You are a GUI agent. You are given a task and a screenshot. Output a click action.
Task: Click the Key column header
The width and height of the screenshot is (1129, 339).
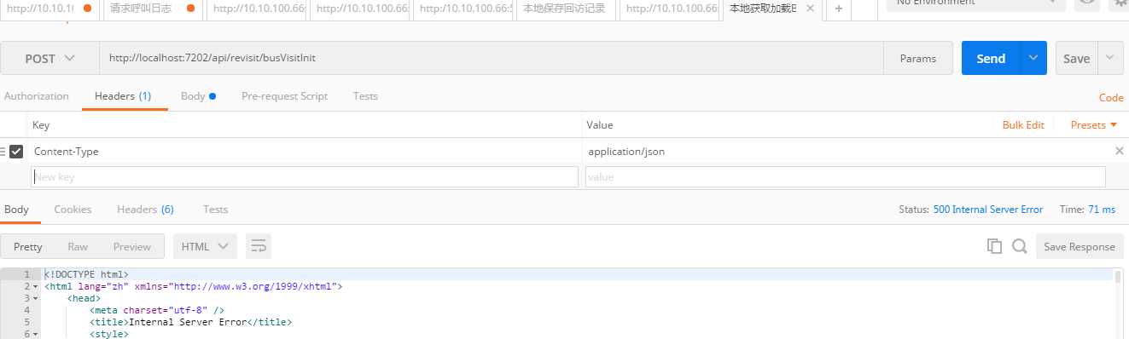[41, 125]
